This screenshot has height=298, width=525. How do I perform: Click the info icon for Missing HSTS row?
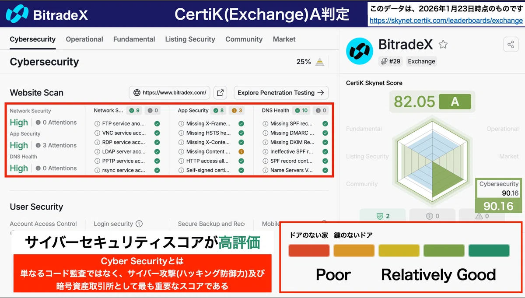pyautogui.click(x=181, y=133)
